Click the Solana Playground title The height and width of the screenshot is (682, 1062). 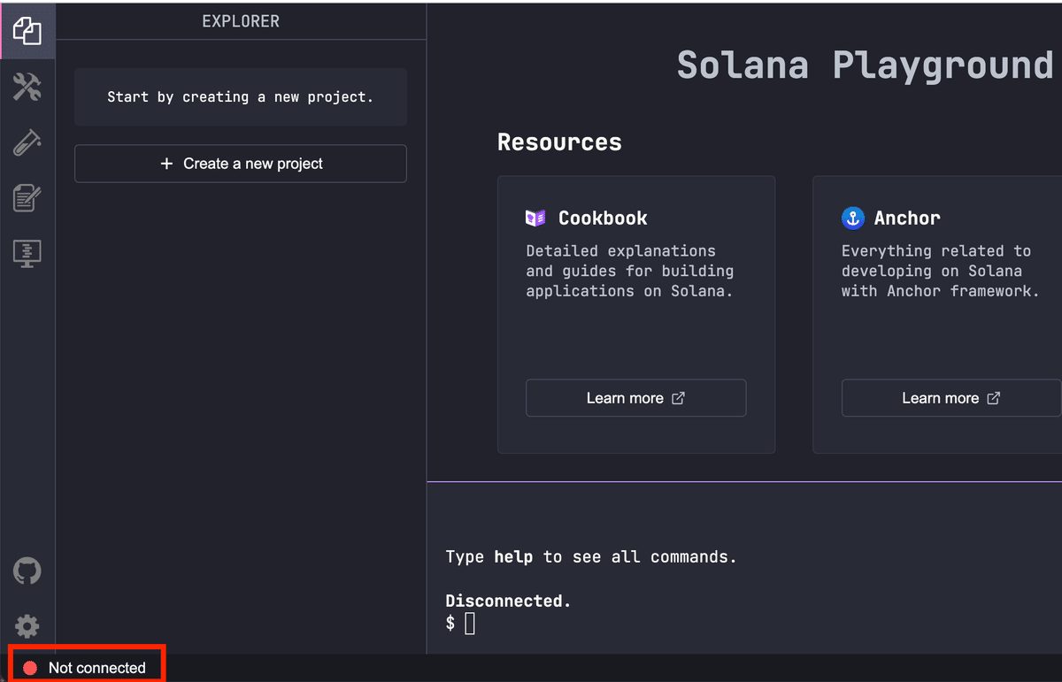[866, 65]
